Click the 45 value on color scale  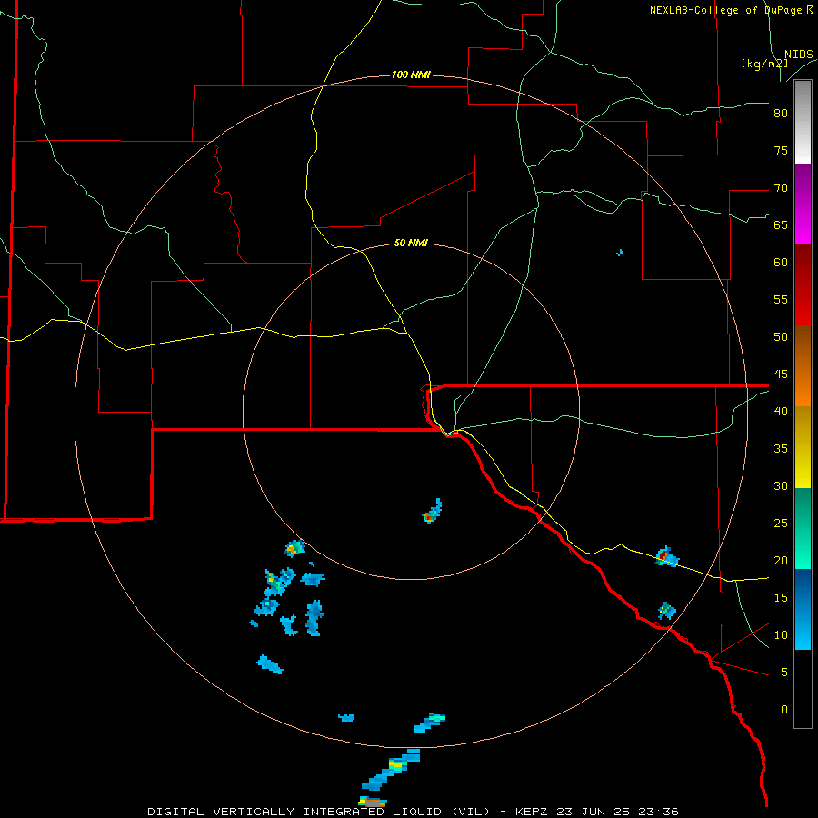(x=781, y=374)
